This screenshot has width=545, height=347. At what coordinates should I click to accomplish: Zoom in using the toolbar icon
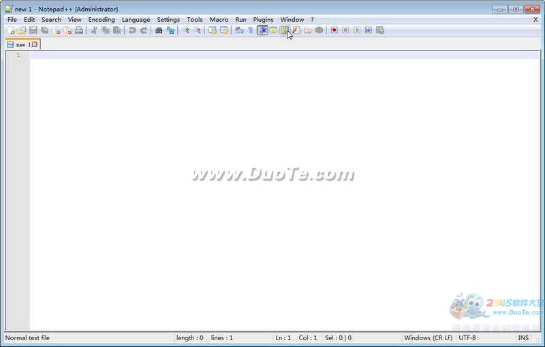tap(186, 31)
